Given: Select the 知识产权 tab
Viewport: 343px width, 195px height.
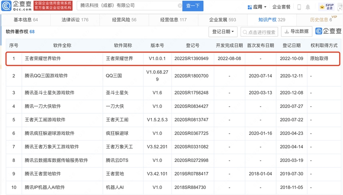Looking at the screenshot, I should [x=271, y=20].
